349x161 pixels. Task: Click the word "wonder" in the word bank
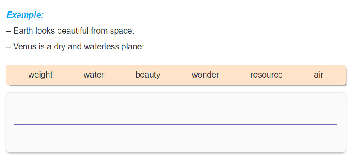pyautogui.click(x=205, y=75)
